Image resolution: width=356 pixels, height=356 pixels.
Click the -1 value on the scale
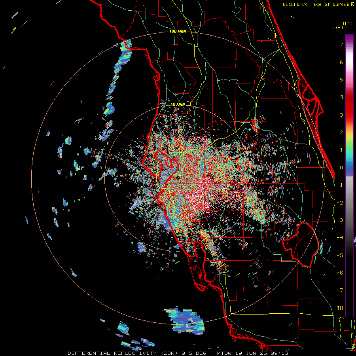coord(340,185)
